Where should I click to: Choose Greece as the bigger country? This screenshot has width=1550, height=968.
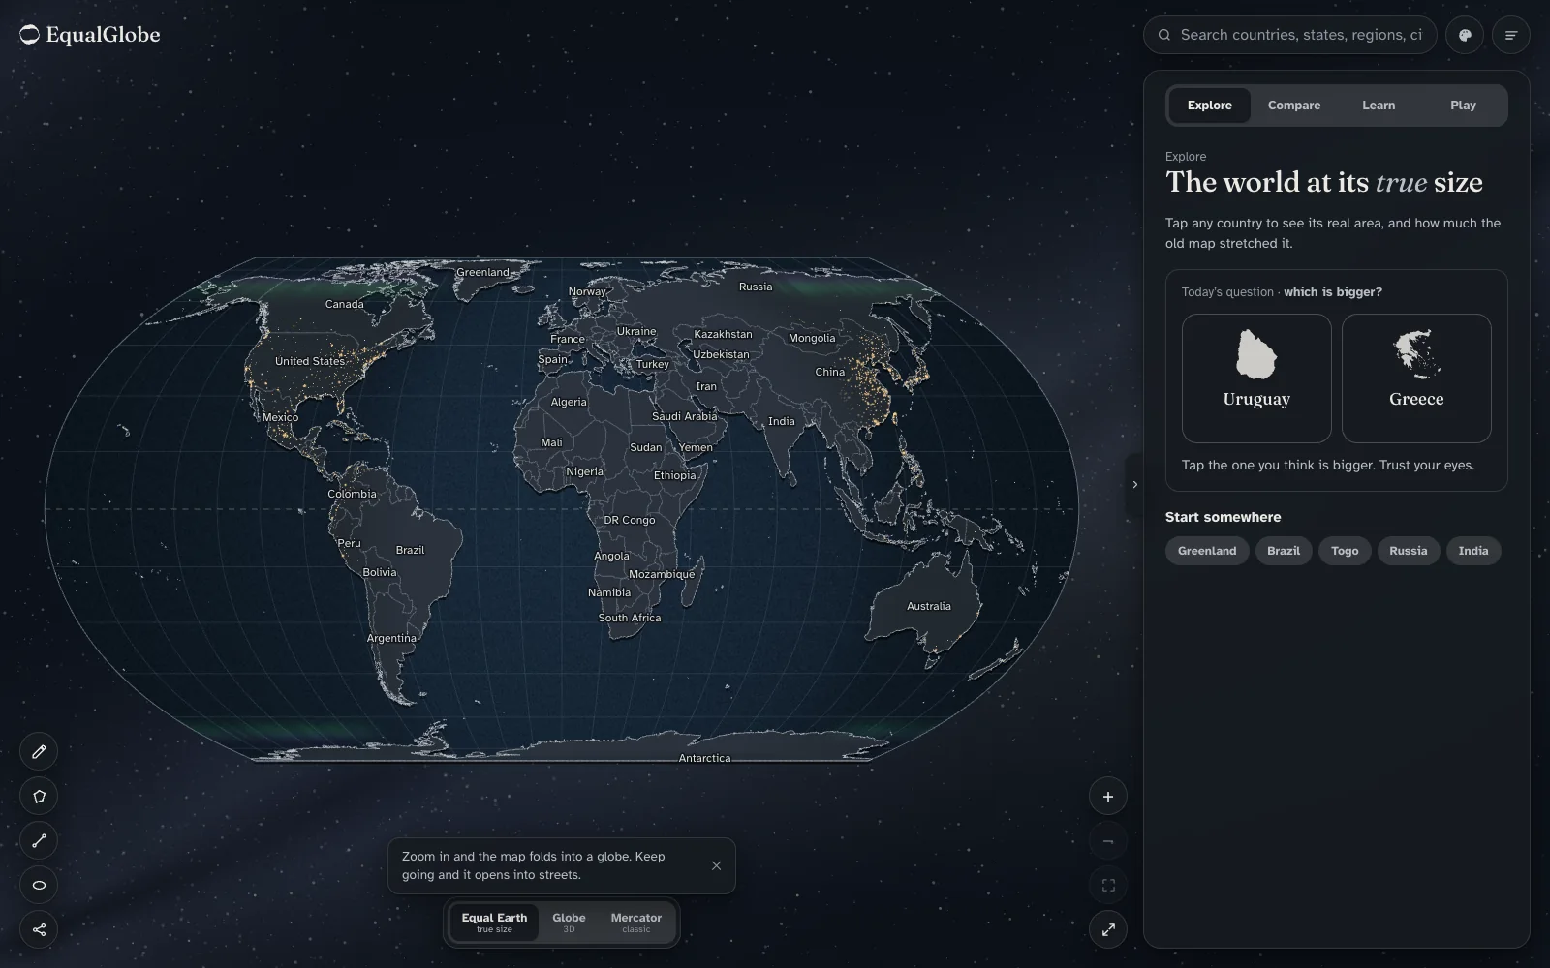point(1416,378)
